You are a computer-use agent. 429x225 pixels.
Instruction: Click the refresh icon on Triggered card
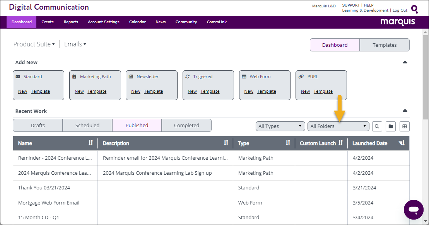tap(187, 77)
